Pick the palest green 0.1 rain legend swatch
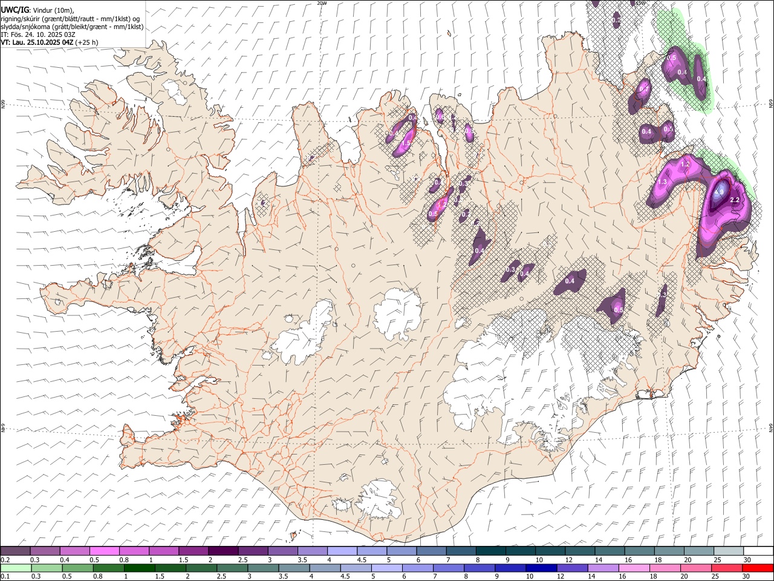 point(16,568)
